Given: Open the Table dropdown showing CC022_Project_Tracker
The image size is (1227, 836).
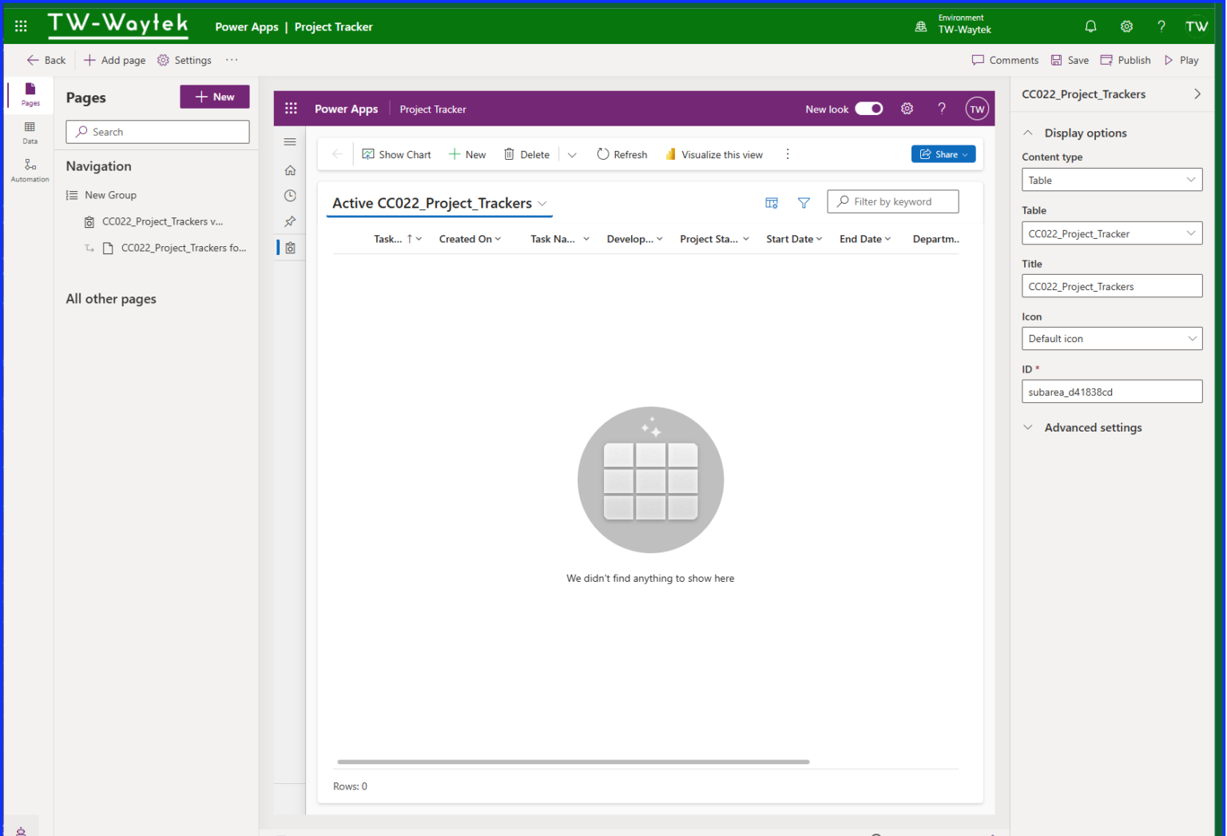Looking at the screenshot, I should pyautogui.click(x=1112, y=233).
